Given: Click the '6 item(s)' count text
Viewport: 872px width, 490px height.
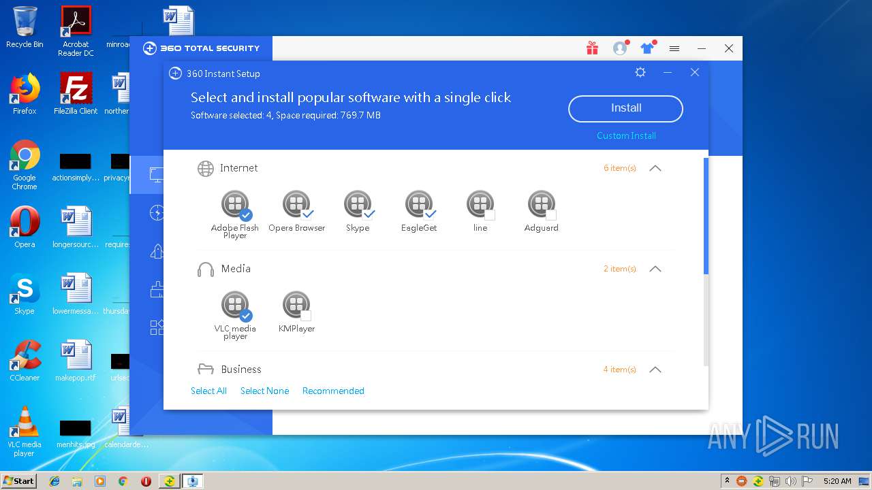Looking at the screenshot, I should pyautogui.click(x=620, y=168).
